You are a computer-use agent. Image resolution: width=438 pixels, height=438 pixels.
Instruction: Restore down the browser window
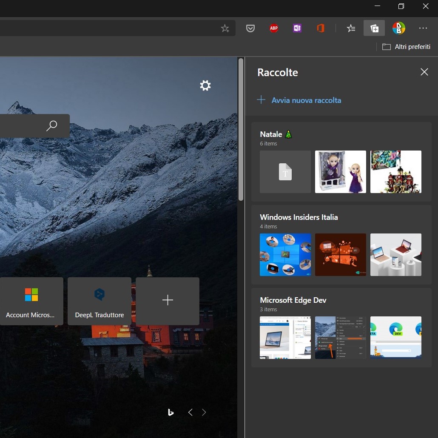pyautogui.click(x=401, y=6)
